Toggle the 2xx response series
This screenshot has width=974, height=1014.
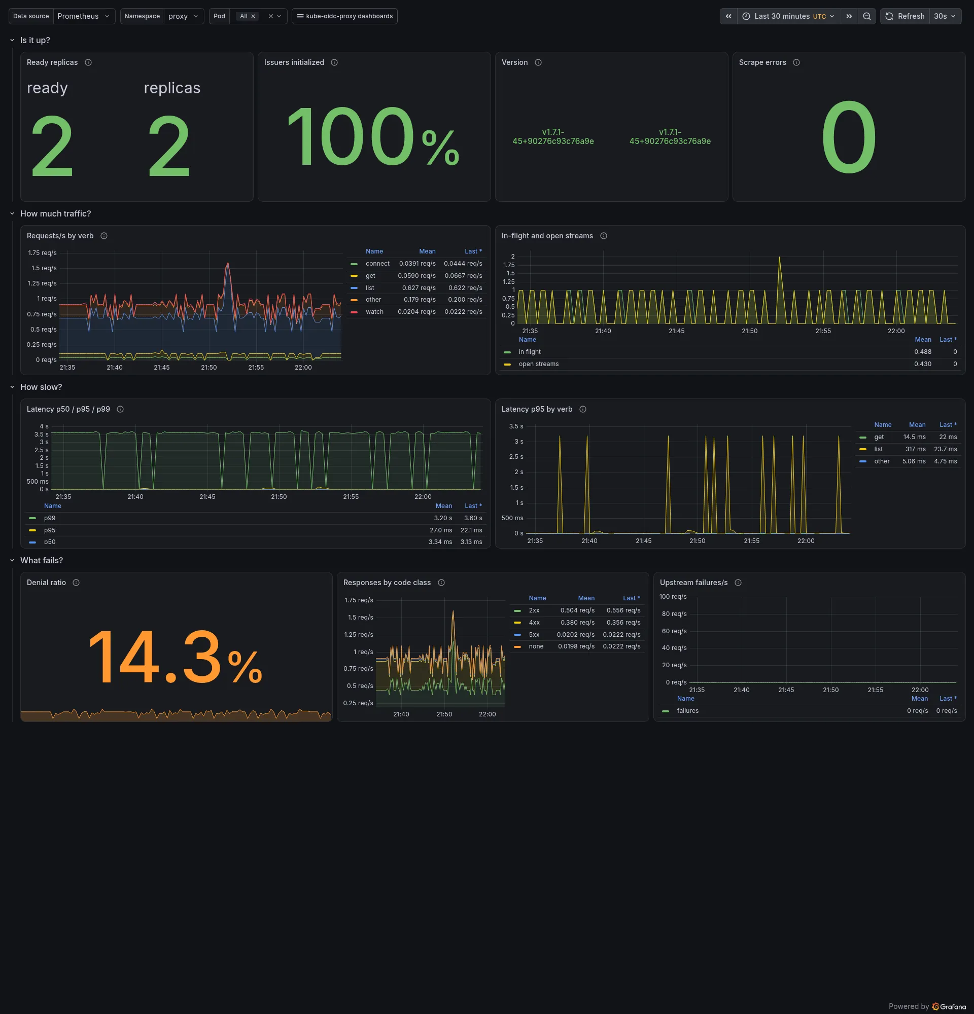point(534,610)
